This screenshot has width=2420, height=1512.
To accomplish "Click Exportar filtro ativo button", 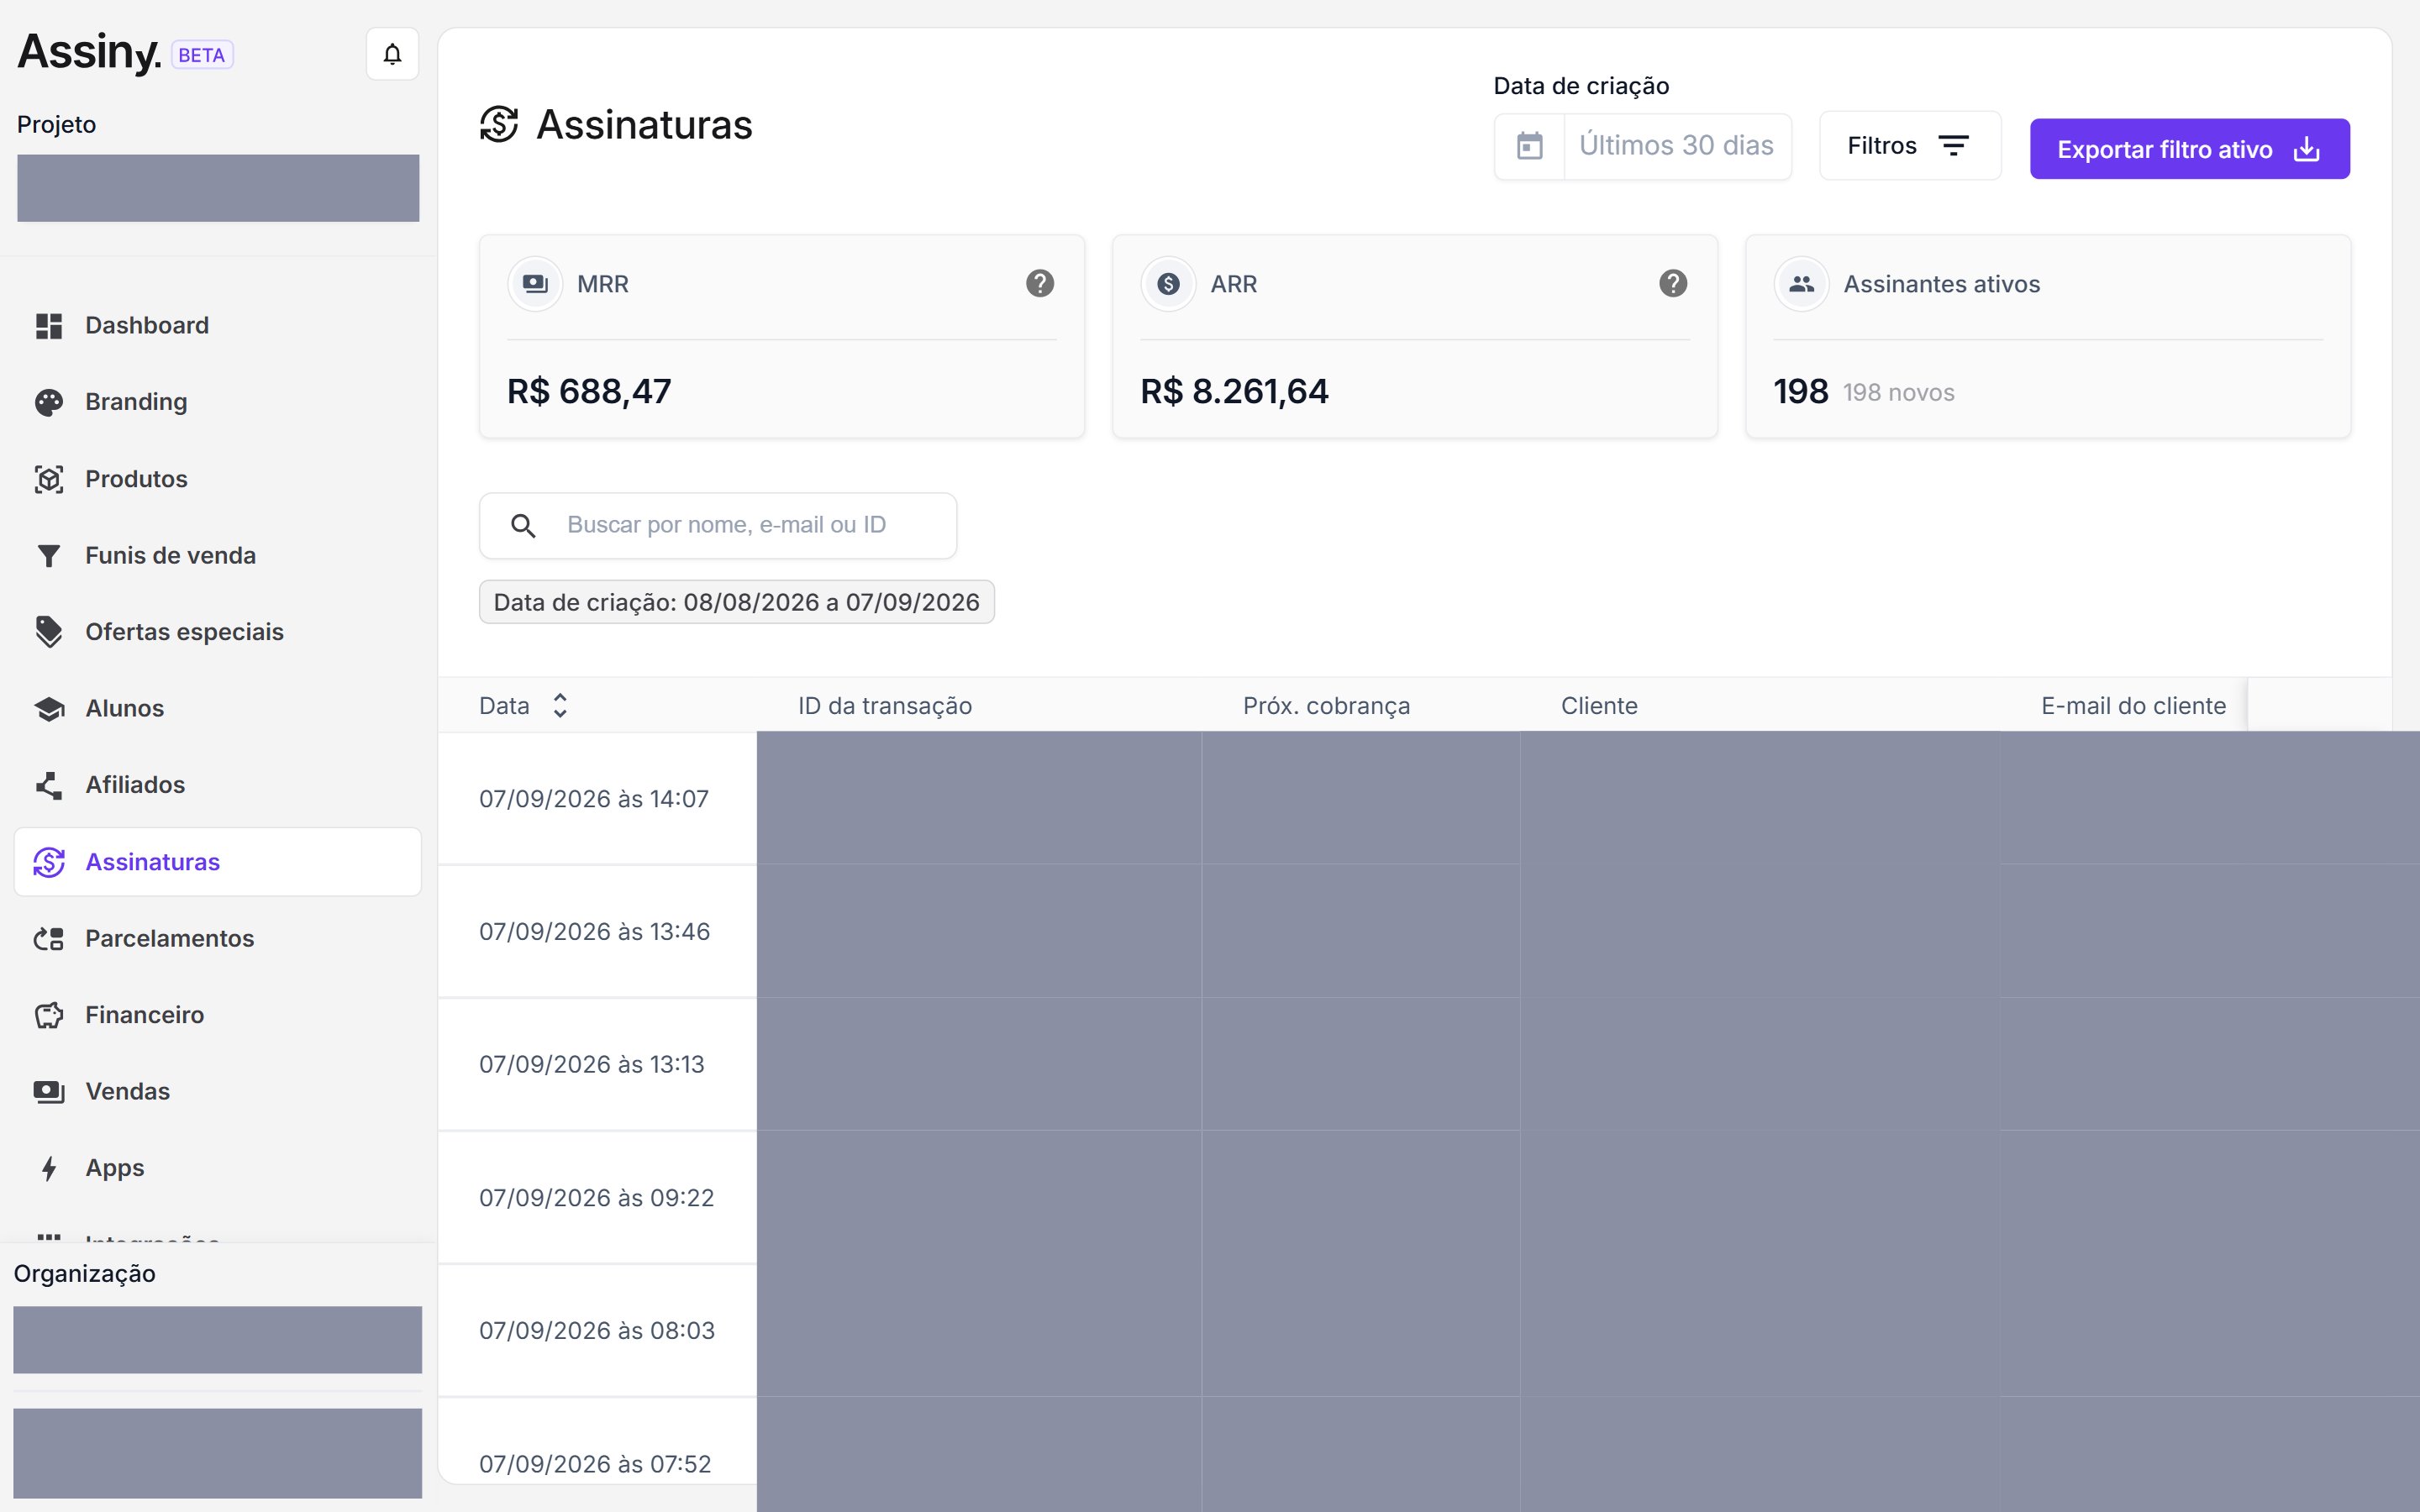I will pos(2190,149).
